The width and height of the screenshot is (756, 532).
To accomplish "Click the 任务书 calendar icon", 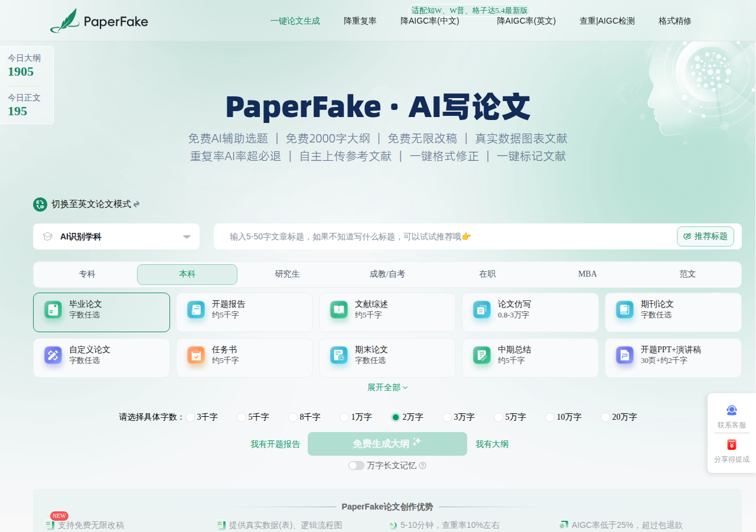I will pyautogui.click(x=196, y=355).
